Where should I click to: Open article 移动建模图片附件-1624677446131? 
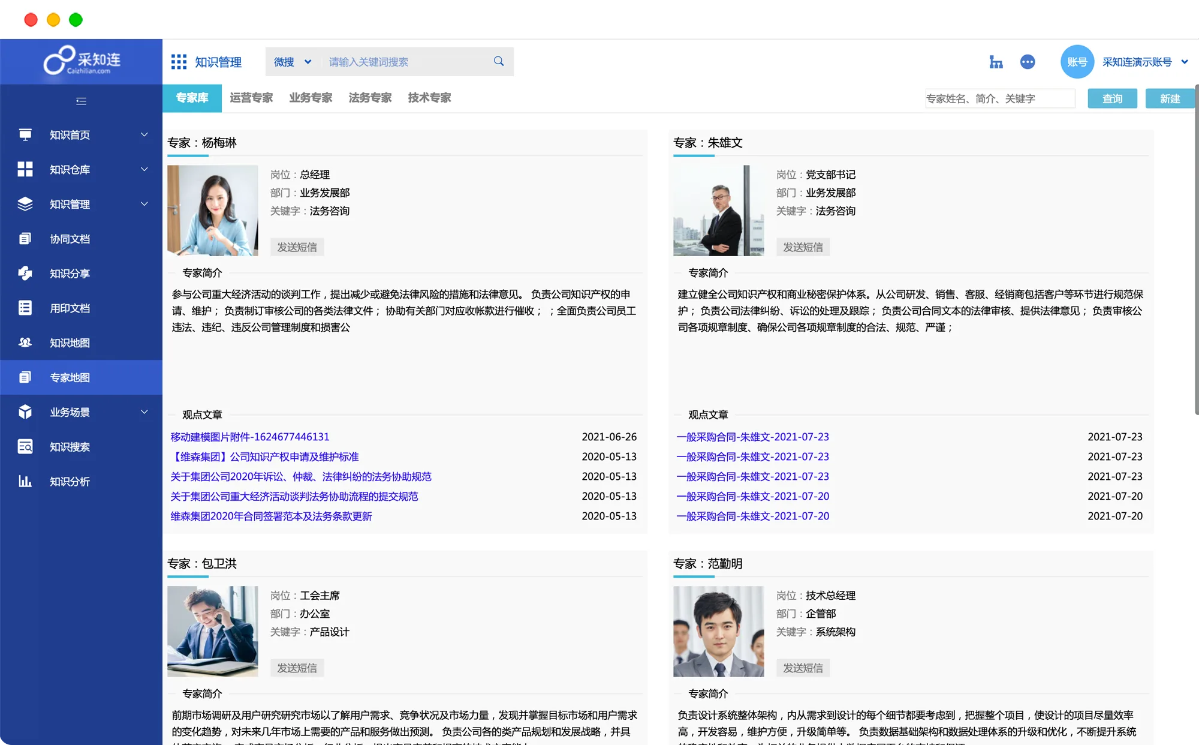[249, 437]
